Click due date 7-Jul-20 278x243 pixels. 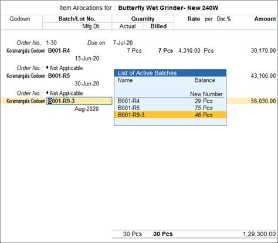123,43
